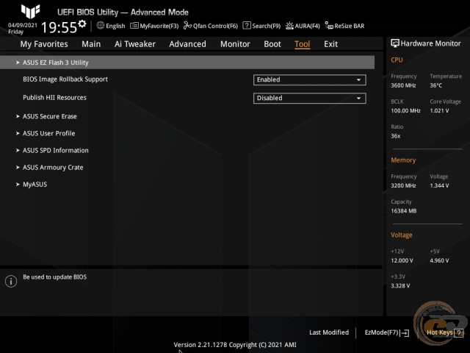The width and height of the screenshot is (470, 353).
Task: Go to the Advanced tab
Action: [x=188, y=44]
